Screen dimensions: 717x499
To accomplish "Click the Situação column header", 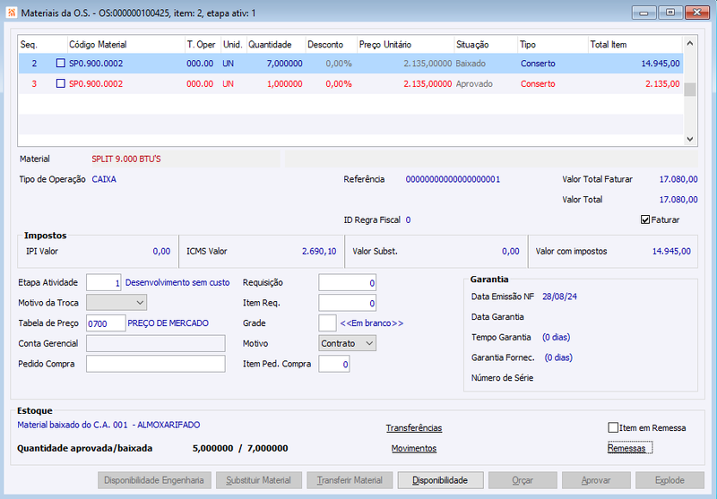I will pos(486,44).
